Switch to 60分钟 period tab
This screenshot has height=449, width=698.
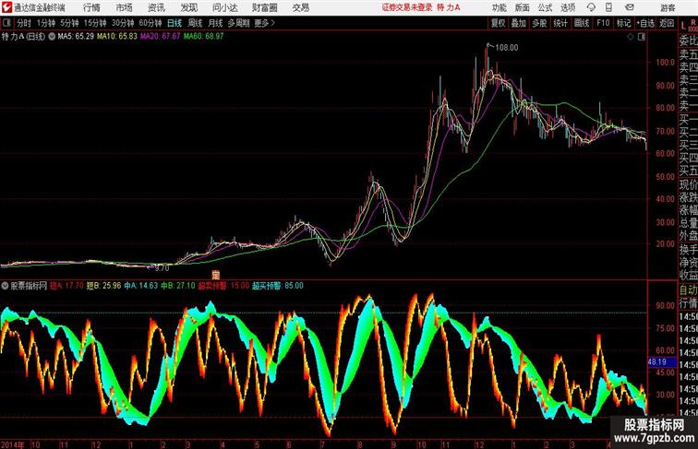tap(150, 23)
